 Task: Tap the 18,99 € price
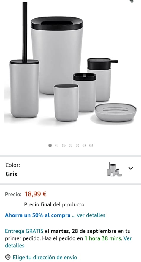pyautogui.click(x=35, y=194)
